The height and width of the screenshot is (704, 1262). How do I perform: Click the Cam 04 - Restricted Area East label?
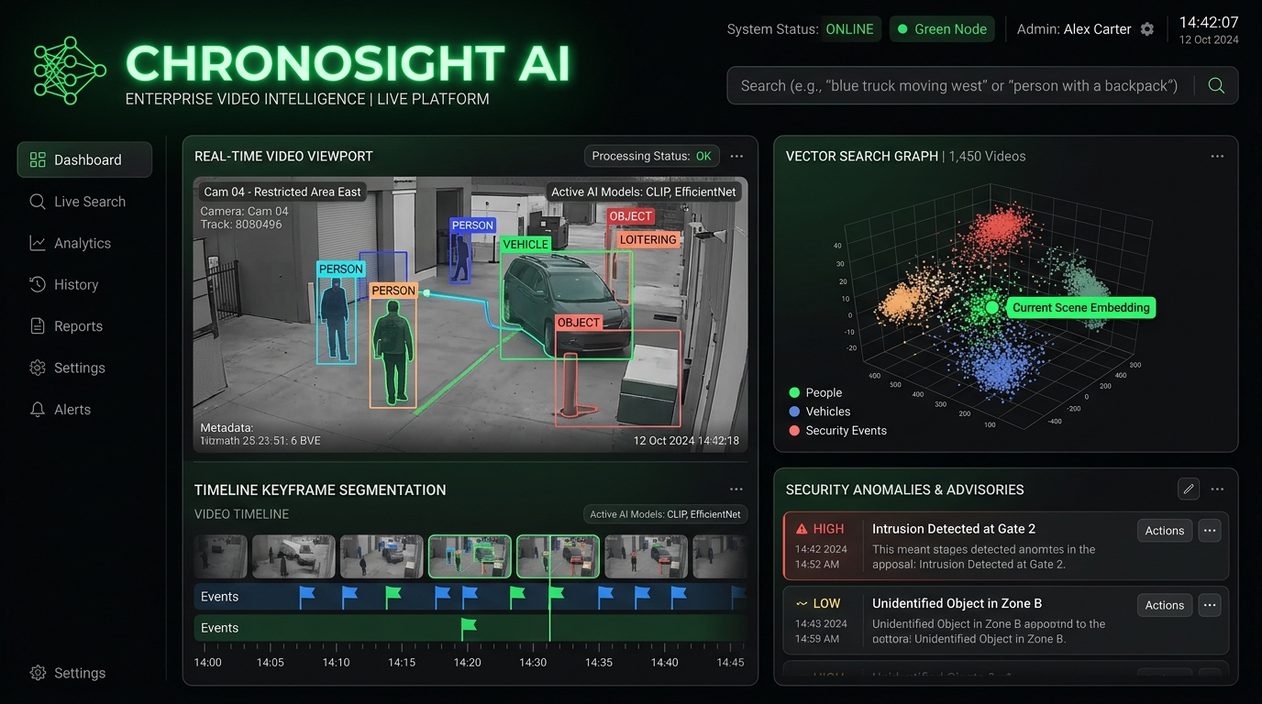tap(282, 192)
